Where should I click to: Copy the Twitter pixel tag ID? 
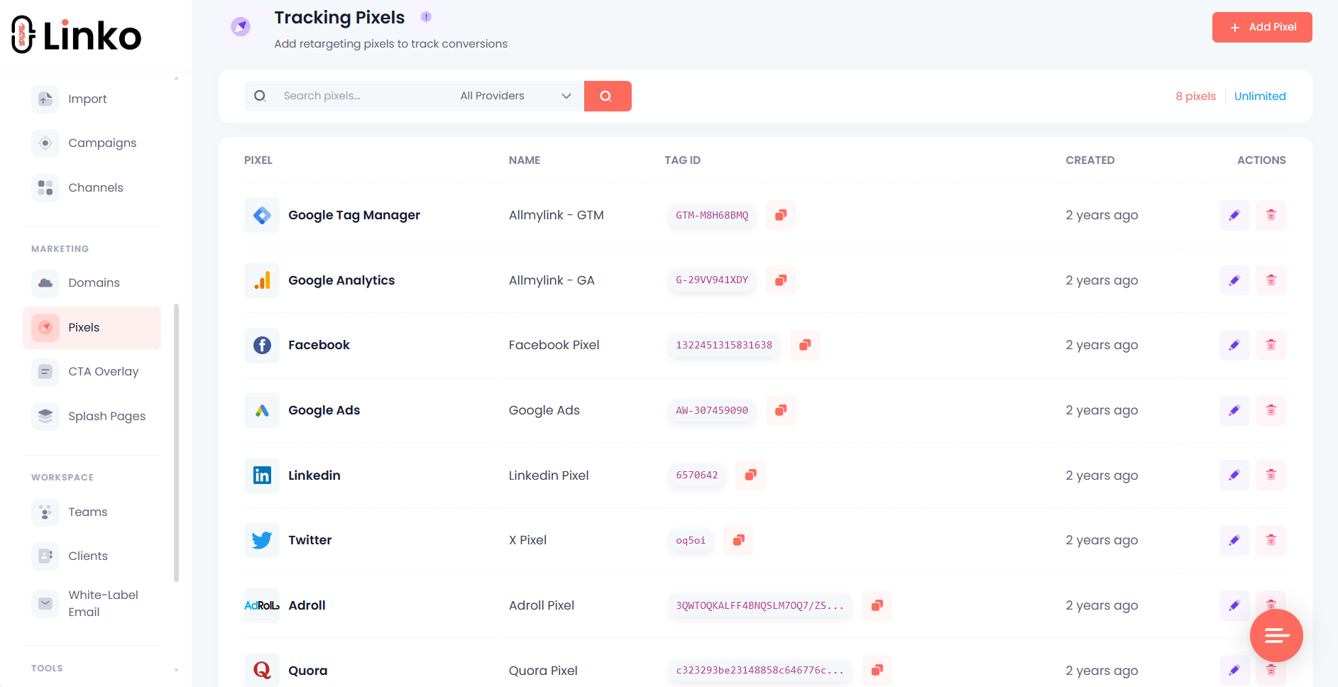pyautogui.click(x=738, y=540)
